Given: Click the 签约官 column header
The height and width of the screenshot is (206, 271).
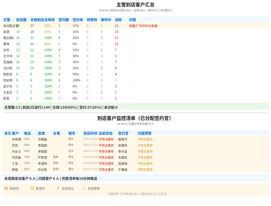Looking at the screenshot, I should tap(123, 134).
